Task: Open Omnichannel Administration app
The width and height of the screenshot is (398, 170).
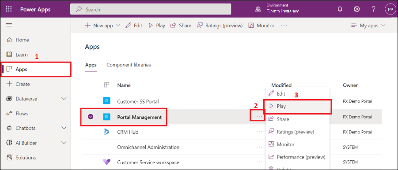Action: pos(148,147)
